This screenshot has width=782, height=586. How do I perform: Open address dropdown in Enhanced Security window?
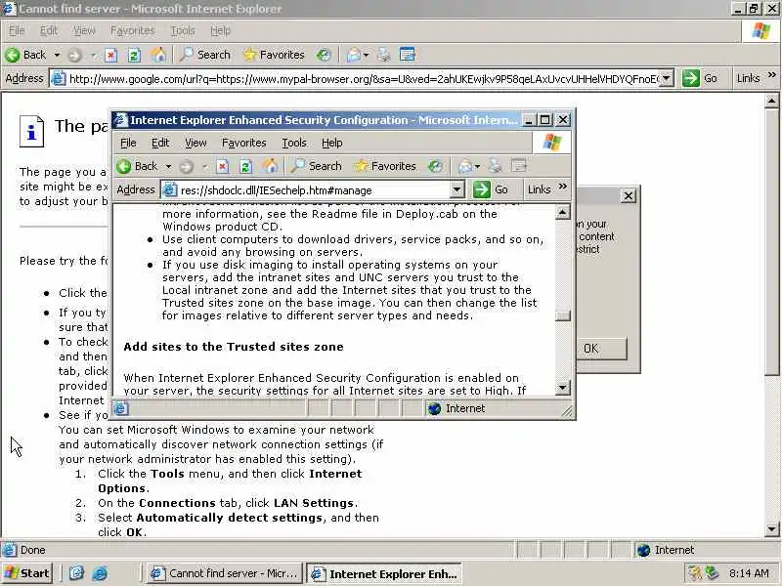456,189
